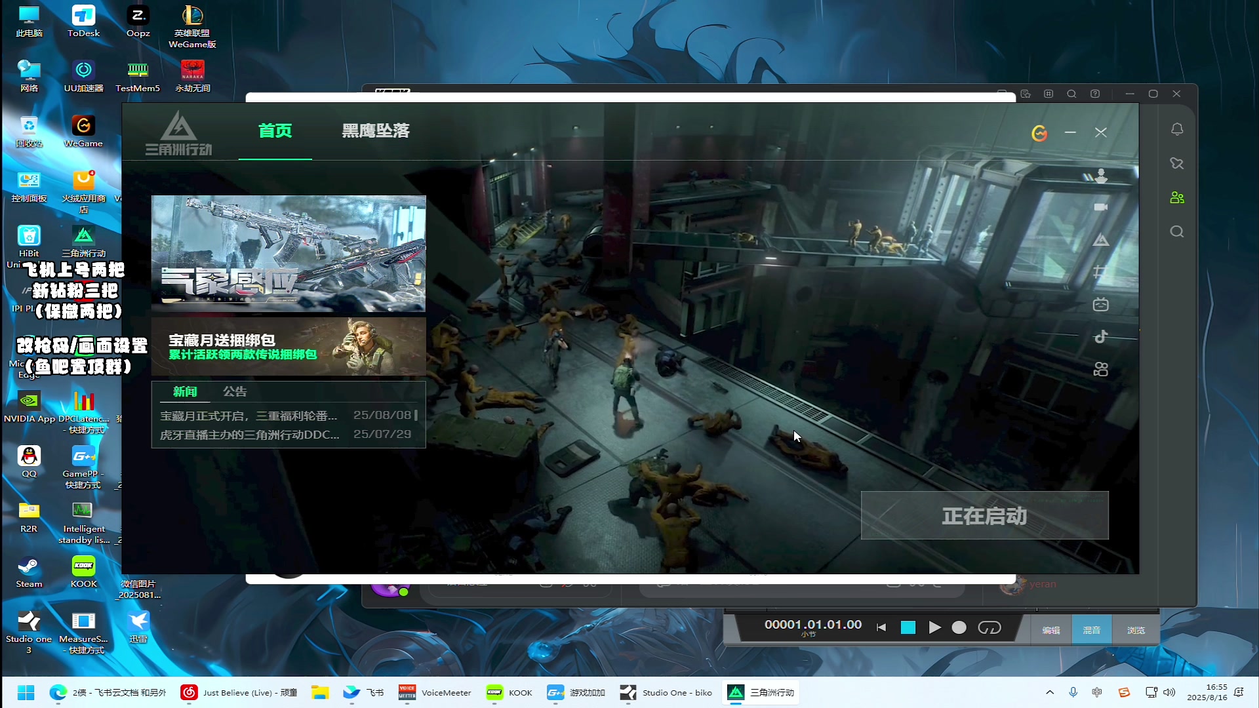The image size is (1259, 708).
Task: Open the volume tray icon
Action: [1169, 692]
